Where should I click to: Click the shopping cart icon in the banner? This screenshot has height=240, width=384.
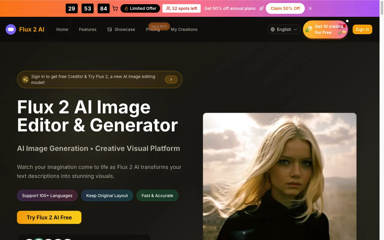(x=115, y=8)
